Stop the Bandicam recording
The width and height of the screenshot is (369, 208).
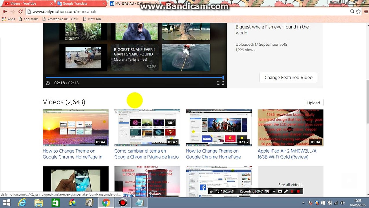[x=298, y=191]
